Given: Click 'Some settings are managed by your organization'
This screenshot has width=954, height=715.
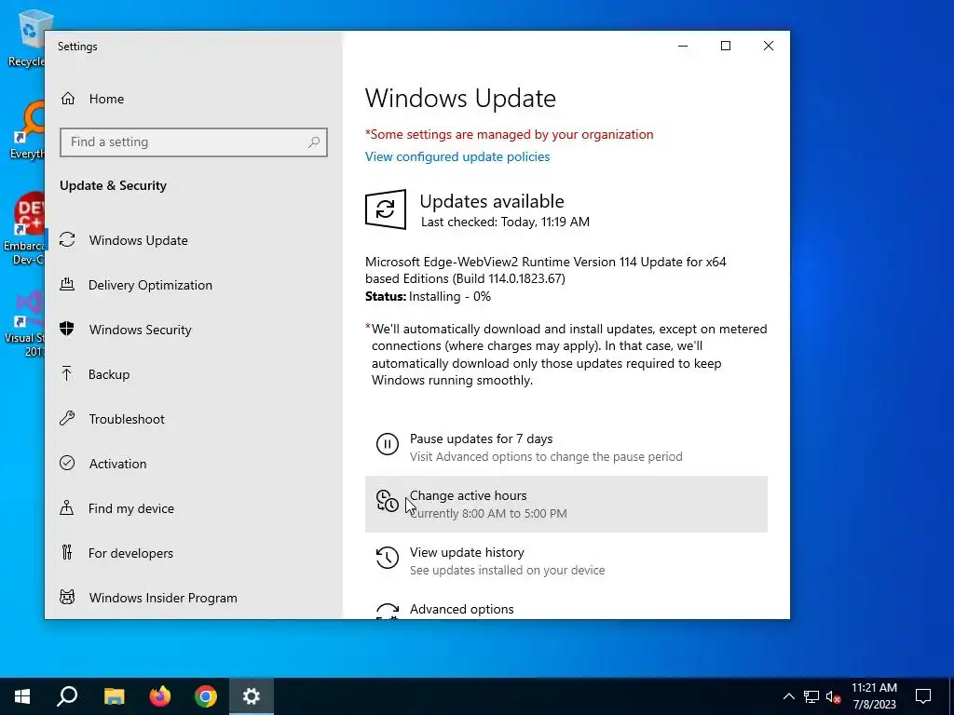Looking at the screenshot, I should coord(510,134).
